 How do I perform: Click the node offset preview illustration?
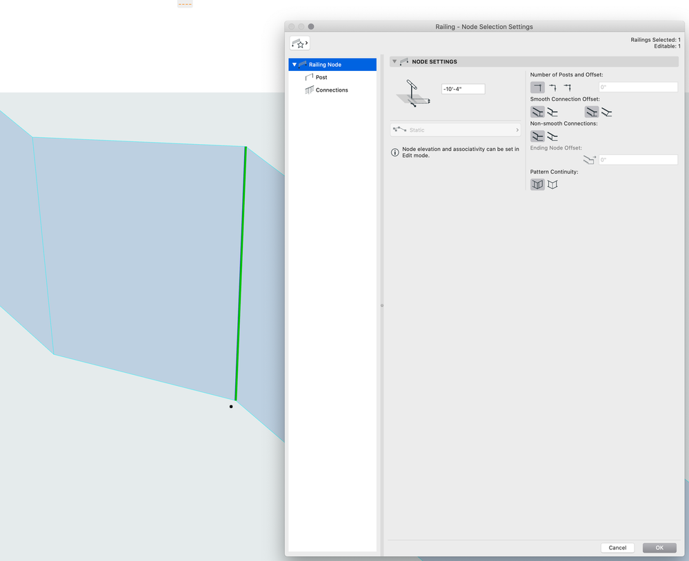click(413, 93)
